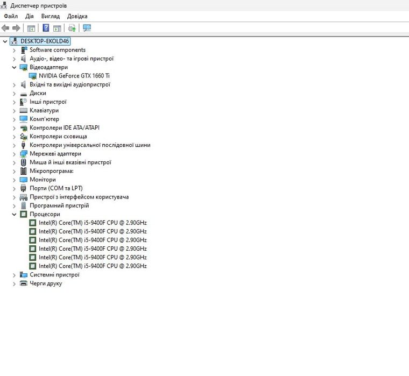Collapse the Відеоадаптери category
409x376 pixels.
(x=14, y=67)
